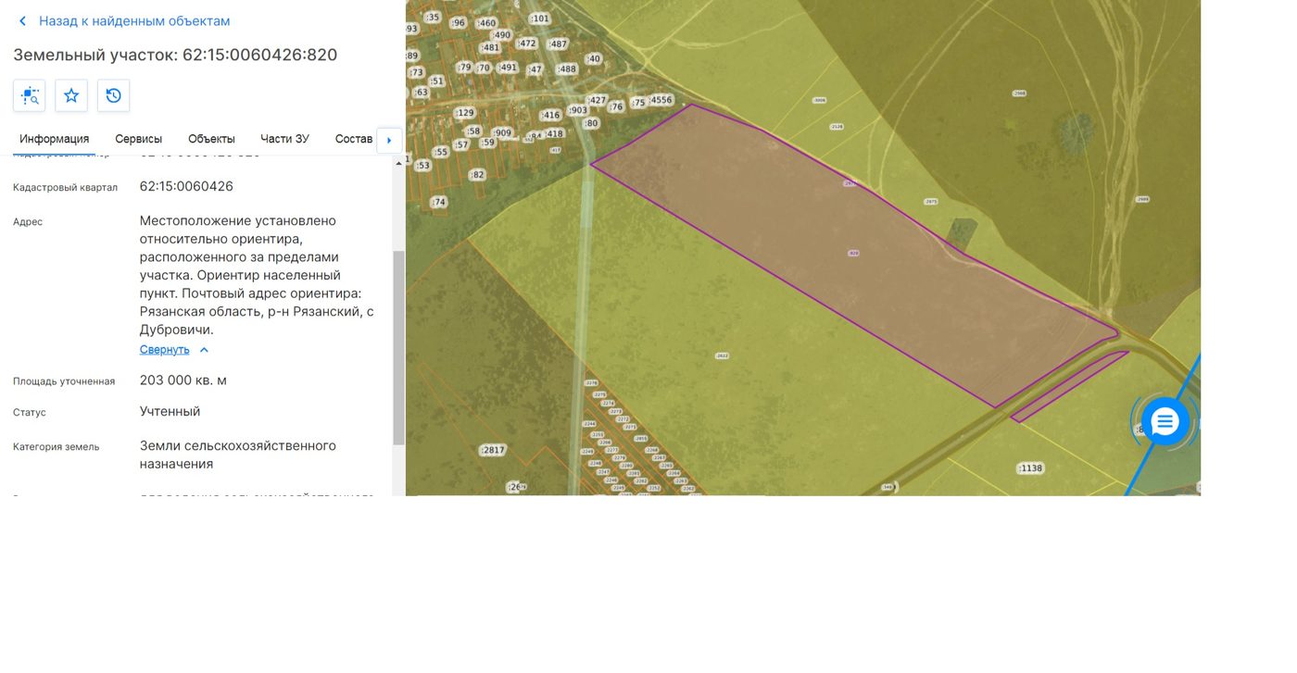Click the Категория земель label

(x=56, y=447)
